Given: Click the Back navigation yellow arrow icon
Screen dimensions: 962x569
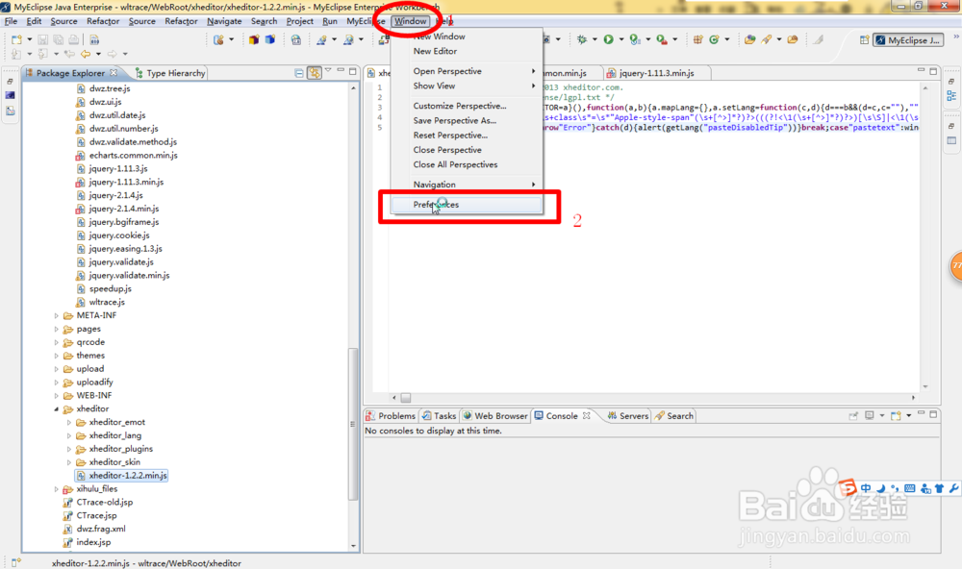Looking at the screenshot, I should [x=86, y=54].
